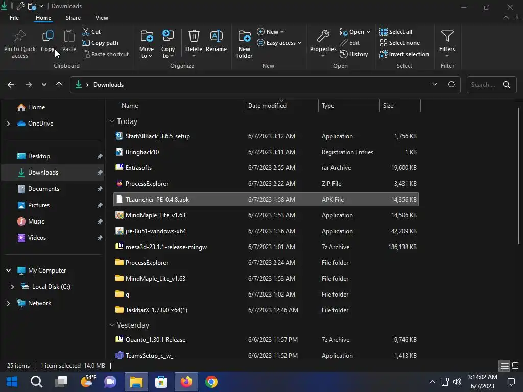
Task: Open Chrome from taskbar
Action: pyautogui.click(x=211, y=382)
